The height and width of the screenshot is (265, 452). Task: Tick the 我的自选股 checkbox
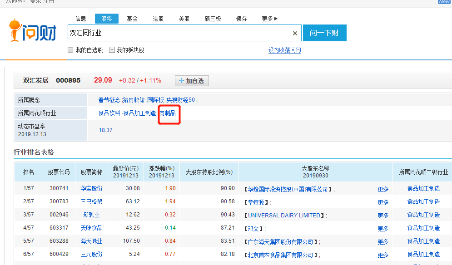click(x=70, y=50)
